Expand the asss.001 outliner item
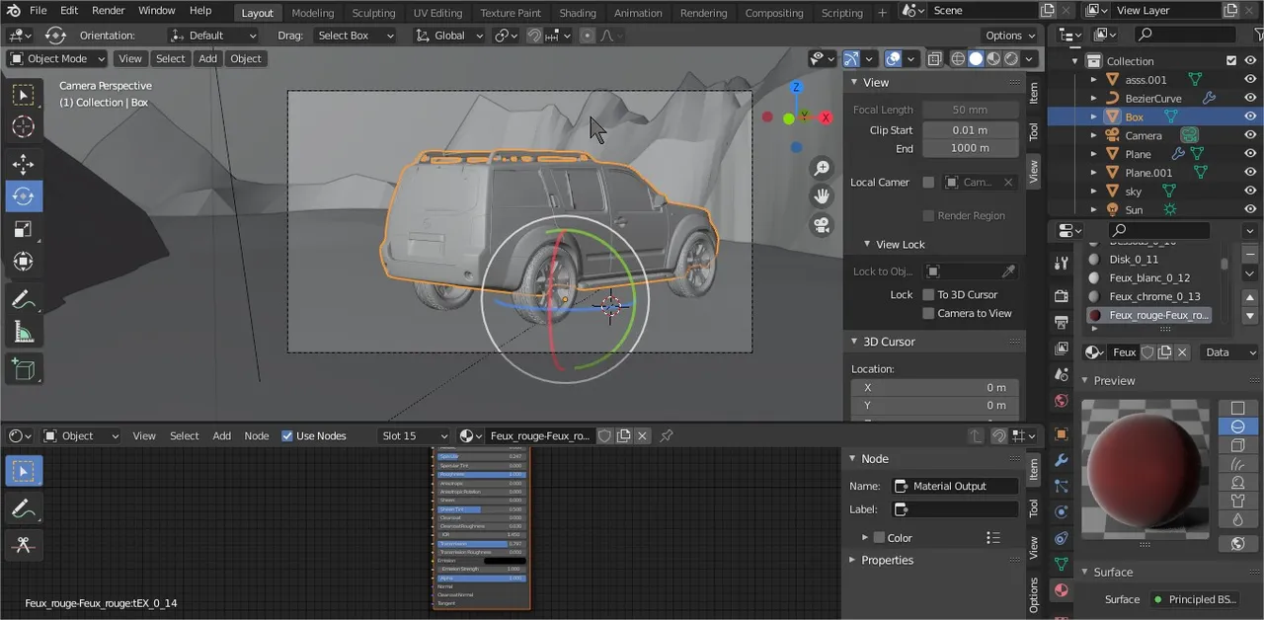The width and height of the screenshot is (1264, 620). [x=1093, y=80]
